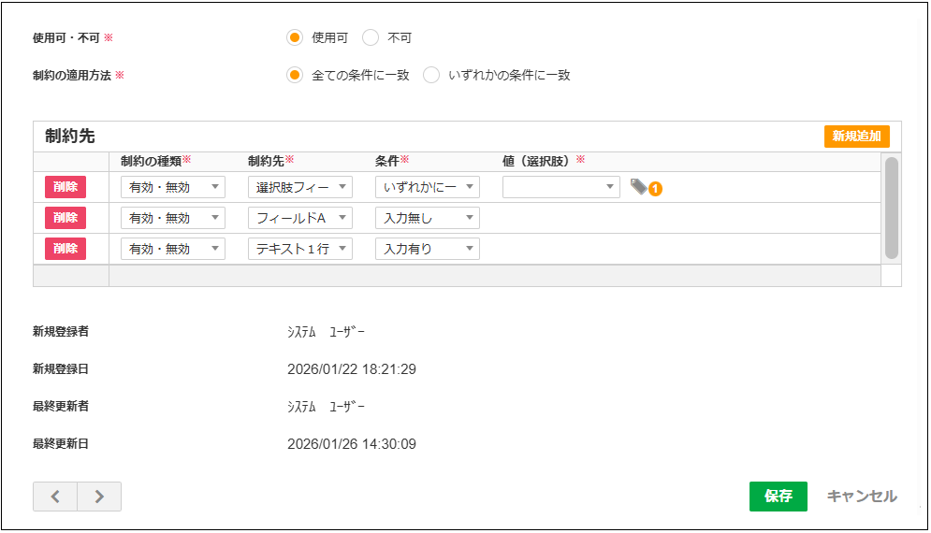The image size is (931, 533).
Task: Click 新規追加 to add a constraint
Action: click(x=856, y=137)
